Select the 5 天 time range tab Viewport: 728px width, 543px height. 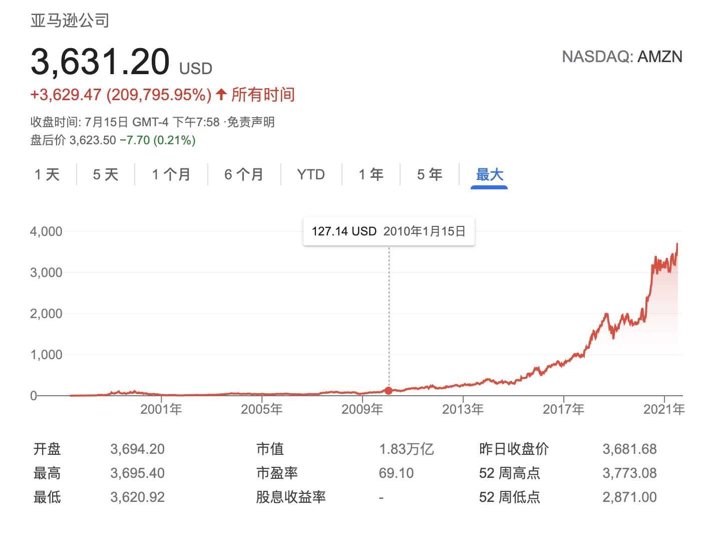pyautogui.click(x=106, y=174)
